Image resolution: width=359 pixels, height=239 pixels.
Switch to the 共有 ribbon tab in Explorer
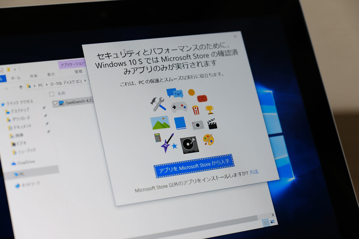tap(34, 76)
